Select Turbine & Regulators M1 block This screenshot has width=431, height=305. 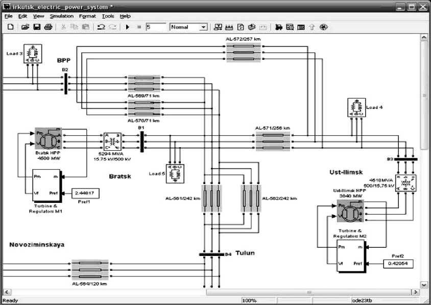[x=47, y=185]
